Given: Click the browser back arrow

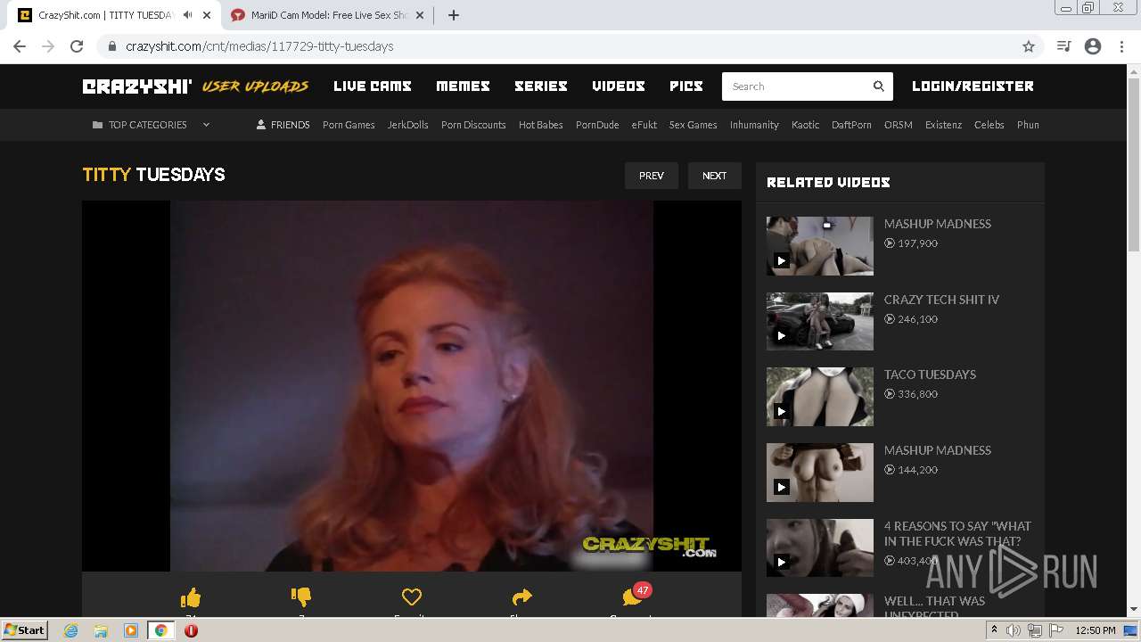Looking at the screenshot, I should 20,46.
